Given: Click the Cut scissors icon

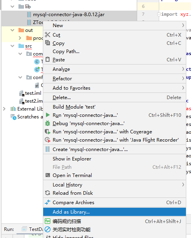Looking at the screenshot, I should coord(48,35).
